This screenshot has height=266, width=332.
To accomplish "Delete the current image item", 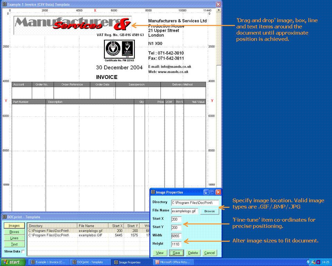I will (x=193, y=253).
